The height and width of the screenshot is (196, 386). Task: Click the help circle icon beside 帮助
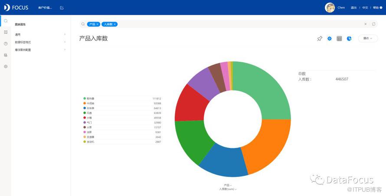click(x=381, y=8)
